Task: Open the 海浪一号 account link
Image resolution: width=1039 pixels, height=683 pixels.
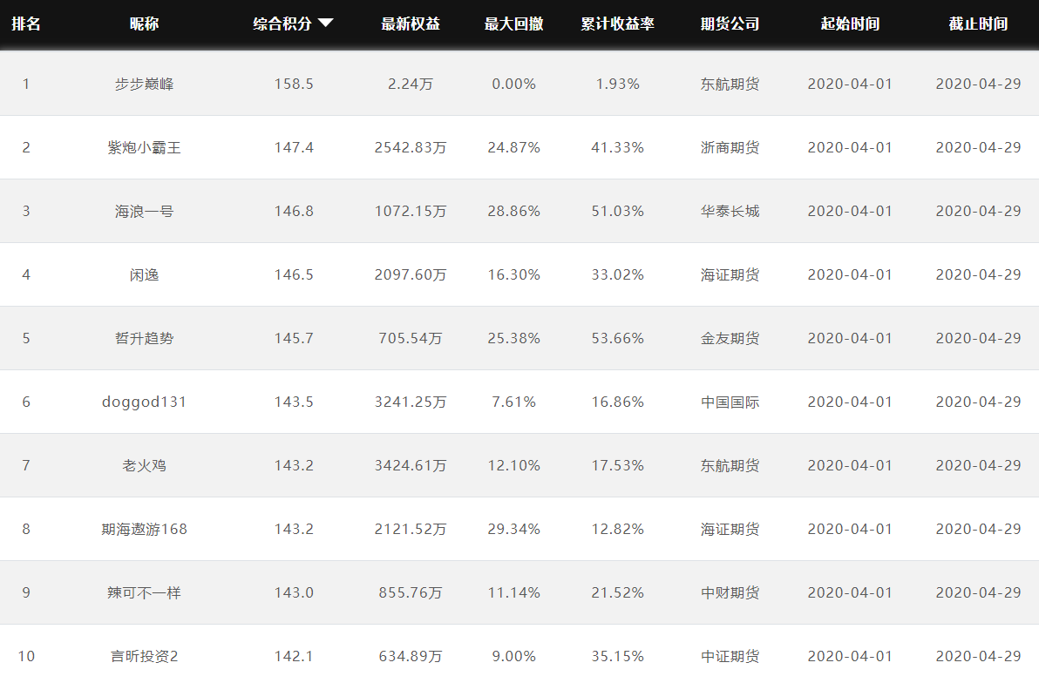Action: coord(145,212)
